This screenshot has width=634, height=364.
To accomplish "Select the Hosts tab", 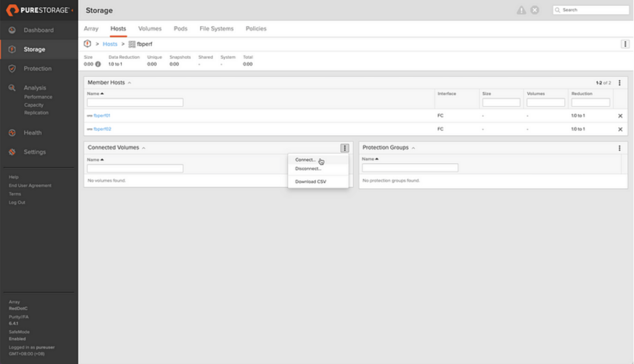I will [118, 29].
